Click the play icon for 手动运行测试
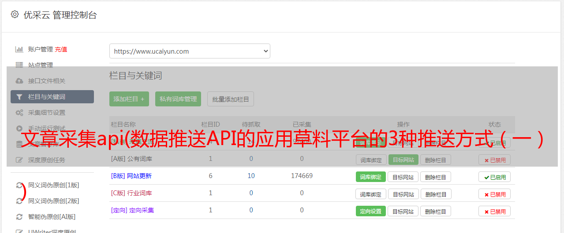 19,128
